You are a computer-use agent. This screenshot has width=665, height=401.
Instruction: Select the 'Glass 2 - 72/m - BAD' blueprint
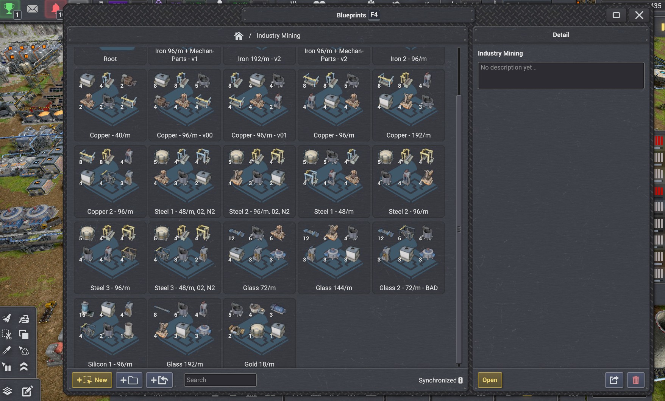409,258
